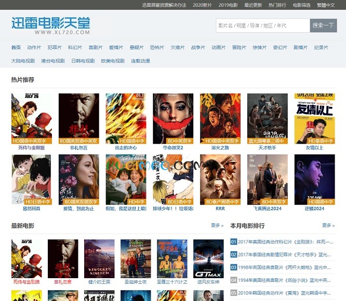Open 热门排行 in top bar
346x301 pixels.
(277, 5)
